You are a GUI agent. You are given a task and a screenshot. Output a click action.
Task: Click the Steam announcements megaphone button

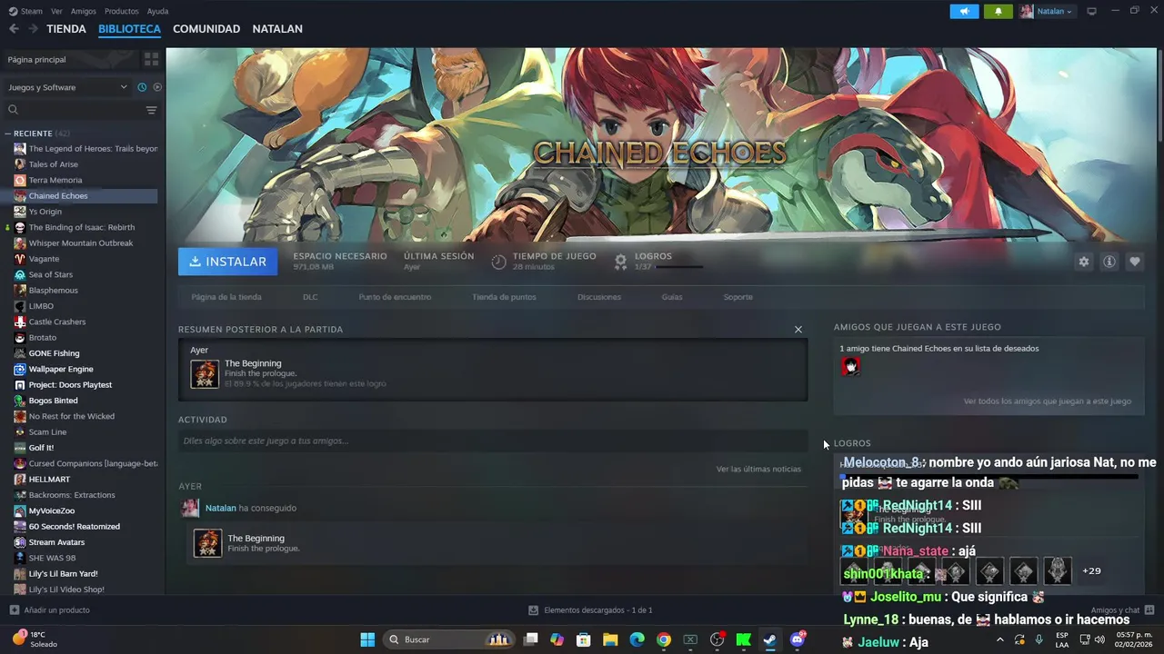(x=965, y=11)
